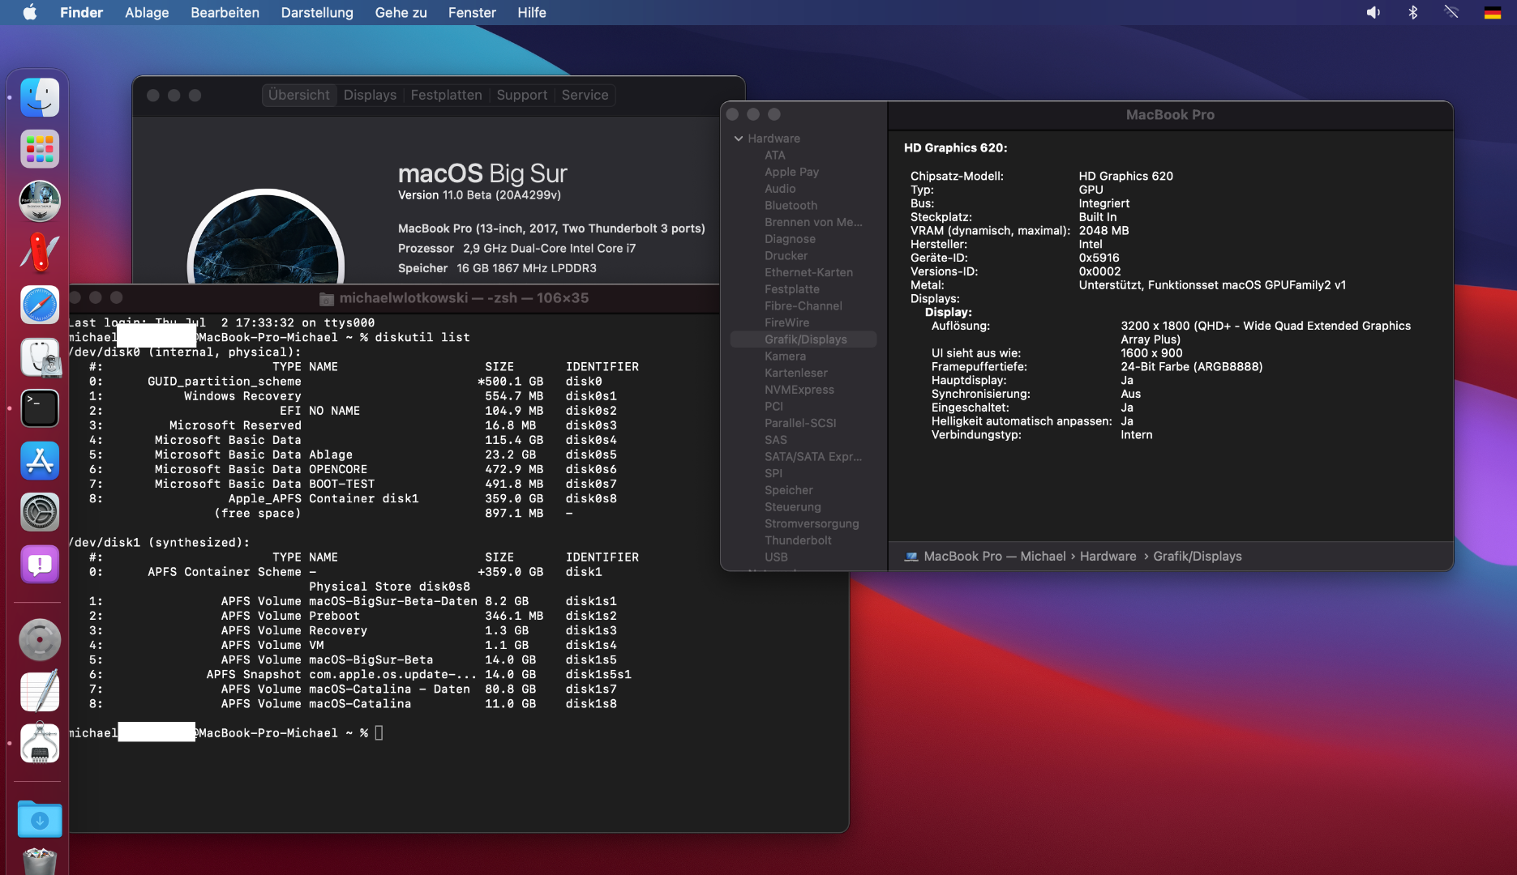
Task: Open System Preferences gear in dock
Action: point(40,512)
